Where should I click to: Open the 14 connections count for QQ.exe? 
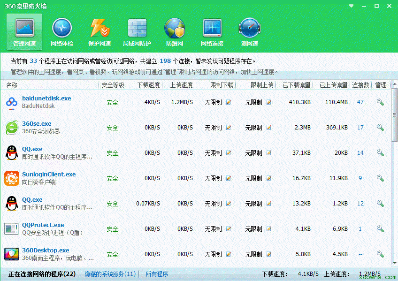(x=360, y=153)
